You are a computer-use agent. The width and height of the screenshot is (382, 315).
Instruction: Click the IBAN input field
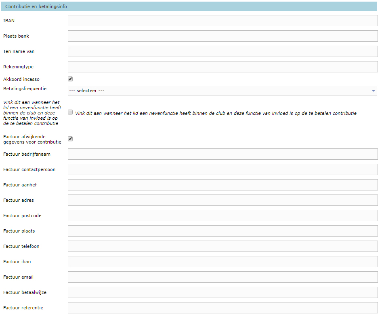[222, 21]
